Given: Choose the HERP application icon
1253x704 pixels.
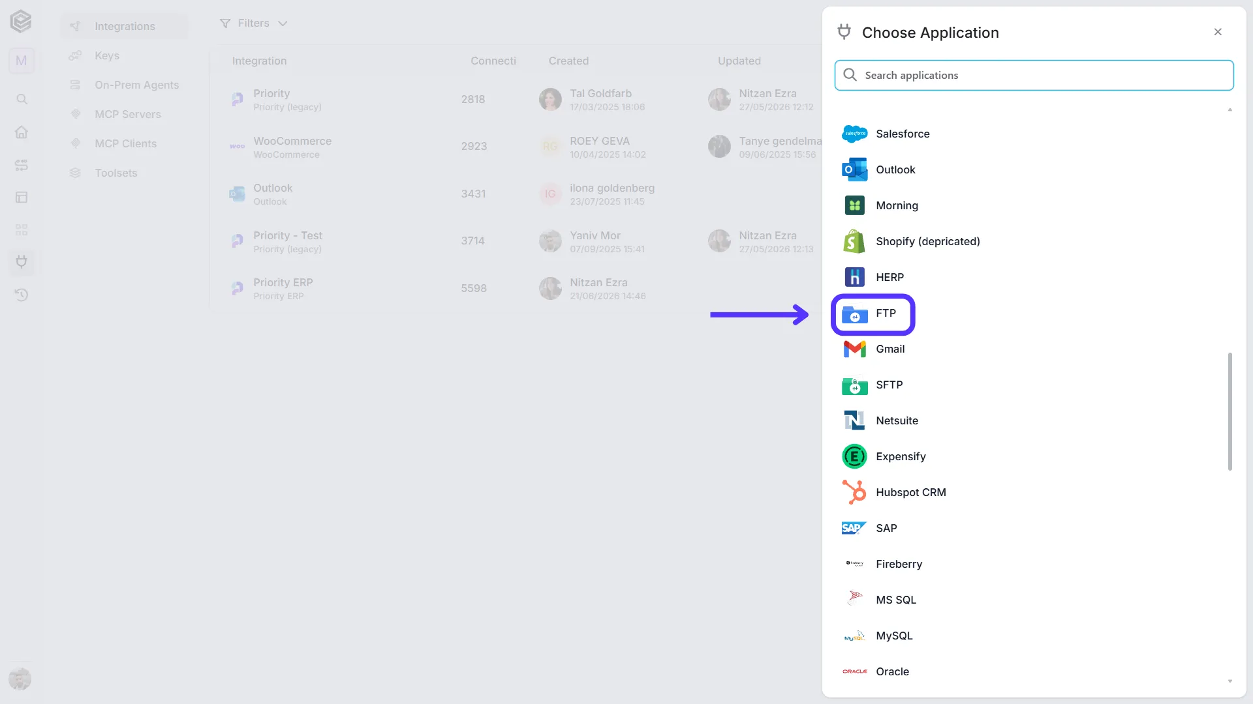Looking at the screenshot, I should point(854,277).
